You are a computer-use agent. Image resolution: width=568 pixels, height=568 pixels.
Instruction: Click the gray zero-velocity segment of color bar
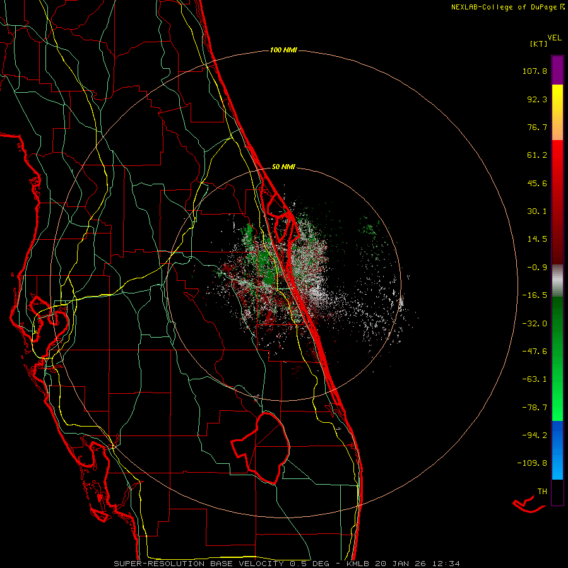click(557, 281)
